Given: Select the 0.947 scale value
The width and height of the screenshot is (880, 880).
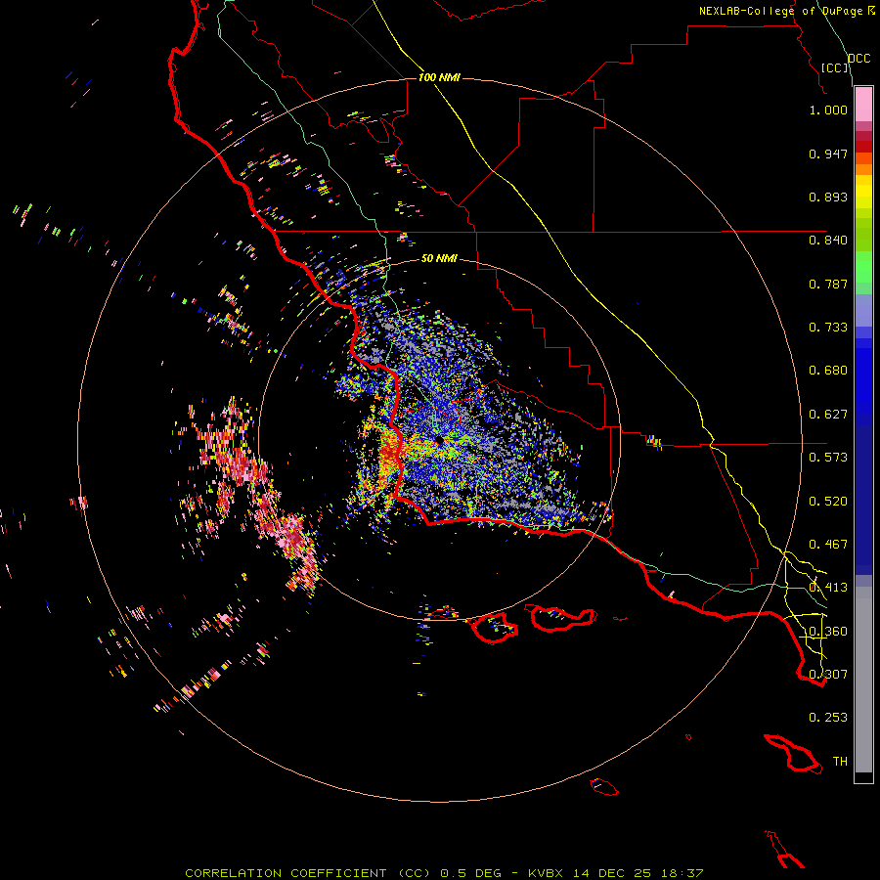Looking at the screenshot, I should coord(828,154).
